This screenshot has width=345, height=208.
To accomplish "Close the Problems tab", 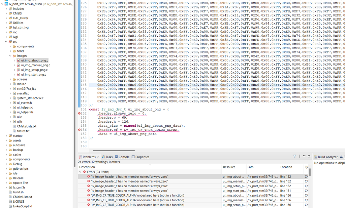I will (98, 157).
